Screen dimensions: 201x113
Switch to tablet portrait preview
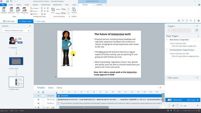tap(187, 20)
